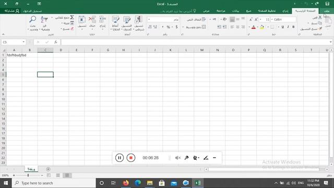Screen dimensions: 334x188
Task: Stop the screen recording
Action: click(131, 158)
